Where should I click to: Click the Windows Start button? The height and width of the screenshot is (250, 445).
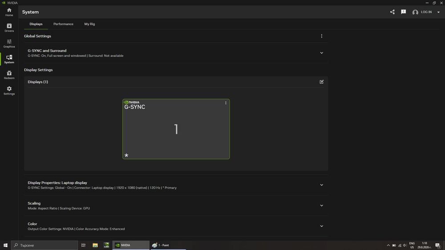5,245
